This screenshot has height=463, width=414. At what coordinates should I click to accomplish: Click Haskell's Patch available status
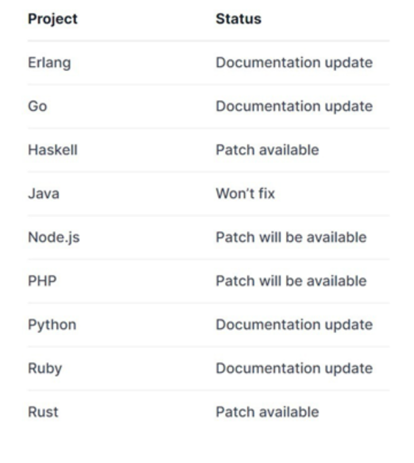coord(267,150)
